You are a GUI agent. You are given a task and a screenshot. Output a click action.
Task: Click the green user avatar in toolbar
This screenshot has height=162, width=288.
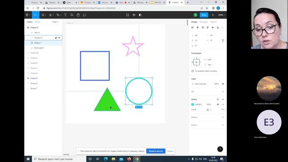click(x=195, y=15)
